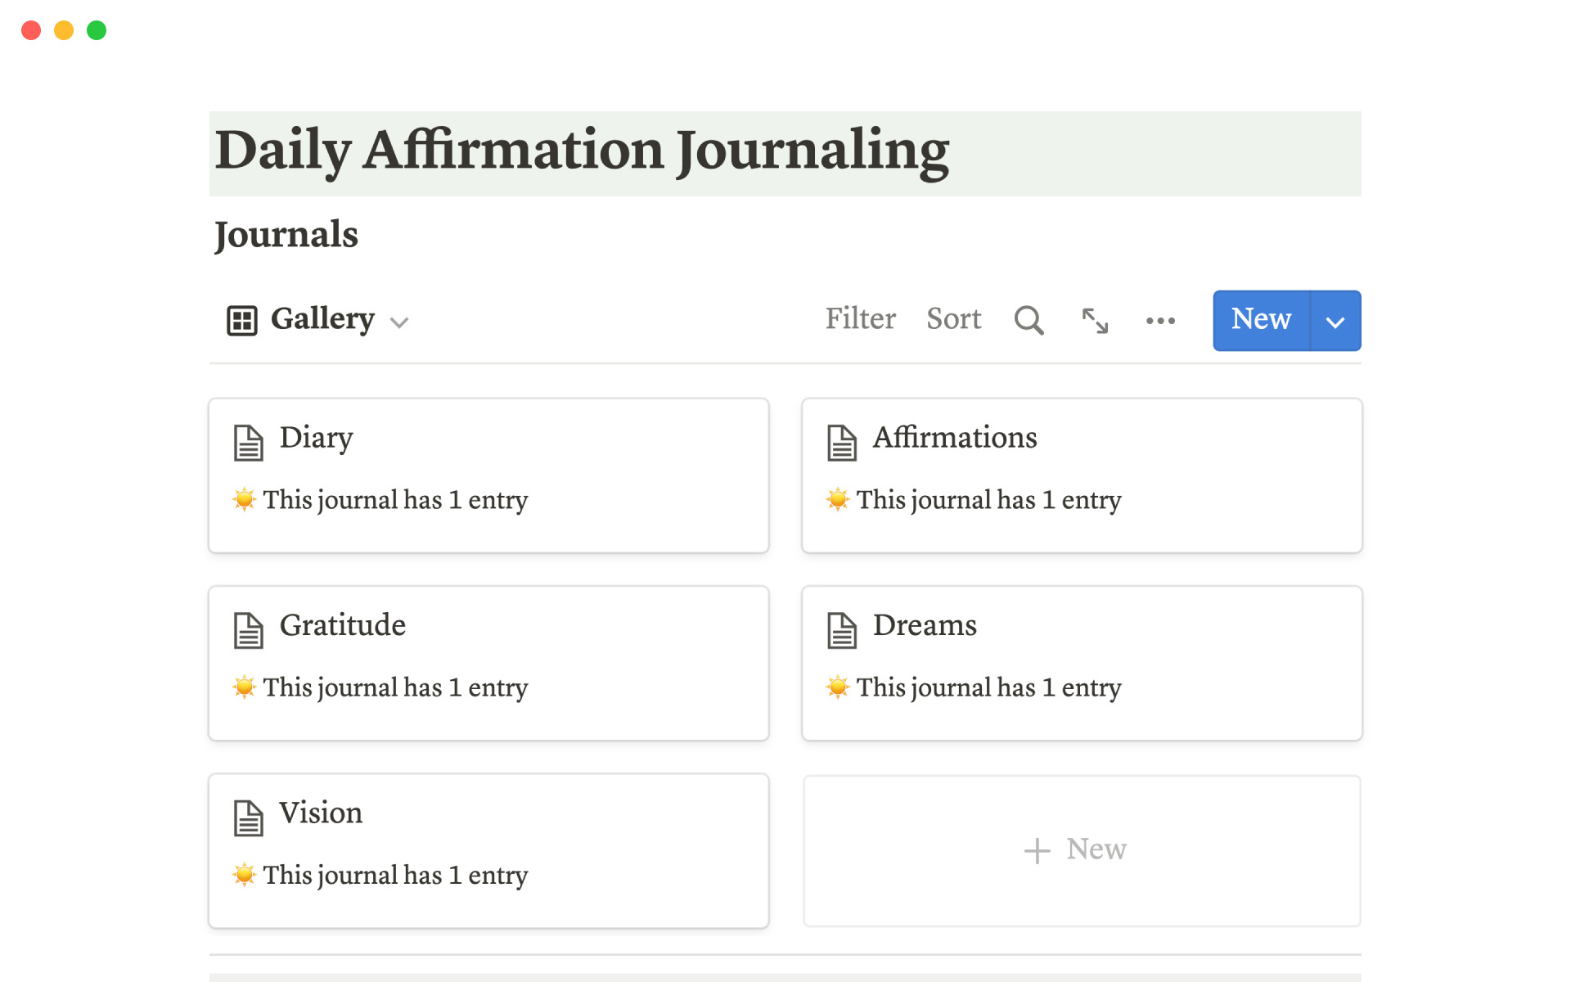The height and width of the screenshot is (982, 1571).
Task: Click the search magnifier icon
Action: coord(1029,320)
